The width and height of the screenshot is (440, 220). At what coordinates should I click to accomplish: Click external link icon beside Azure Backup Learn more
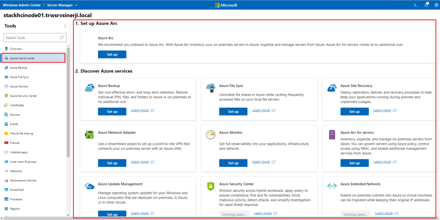(x=153, y=110)
